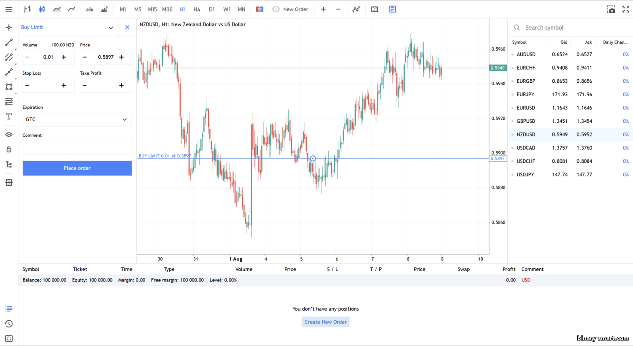Toggle visibility of drawn objects
The width and height of the screenshot is (633, 346).
click(x=9, y=135)
